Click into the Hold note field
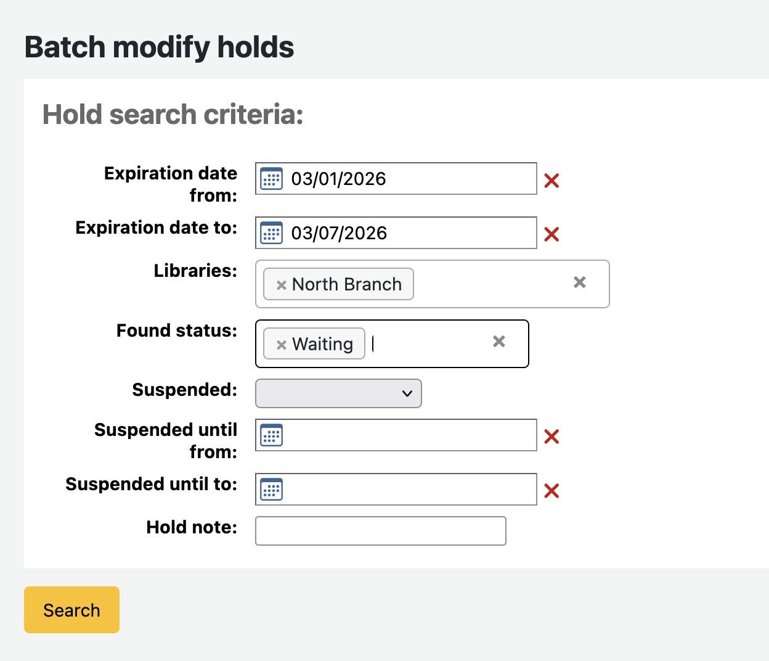The width and height of the screenshot is (769, 661). point(380,531)
